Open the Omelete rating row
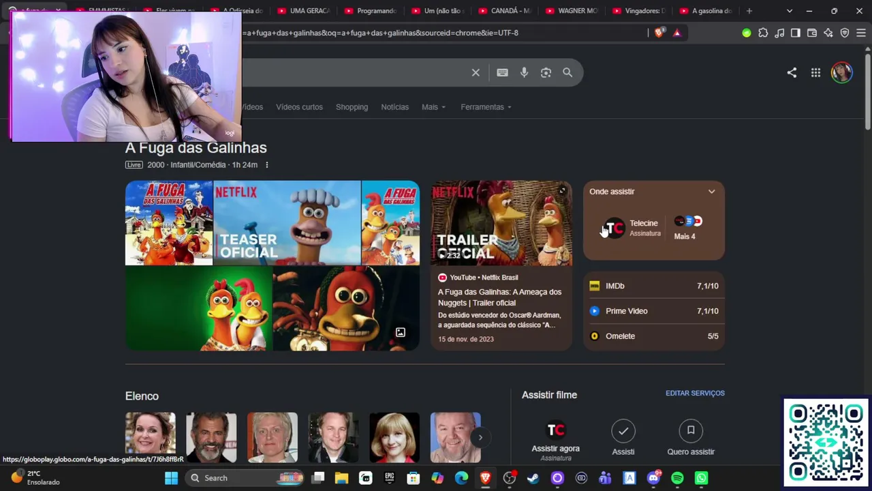The image size is (872, 491). [x=653, y=336]
